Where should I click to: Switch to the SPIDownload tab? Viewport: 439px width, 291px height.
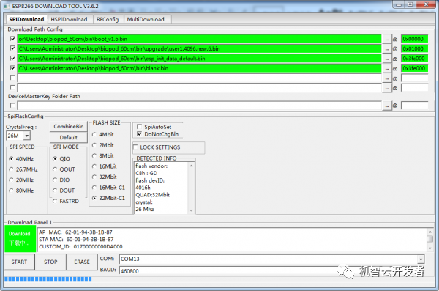[x=26, y=19]
